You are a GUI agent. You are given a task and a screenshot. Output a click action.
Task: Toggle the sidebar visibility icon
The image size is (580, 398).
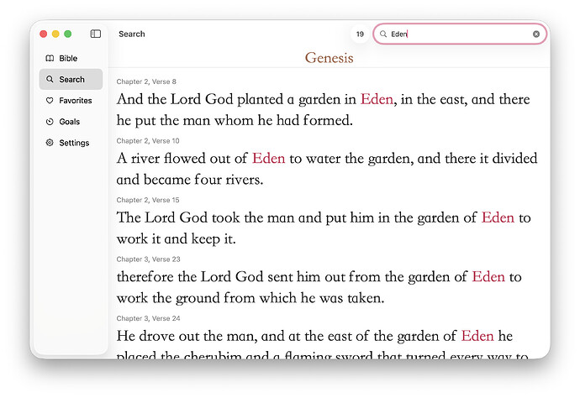click(x=96, y=34)
